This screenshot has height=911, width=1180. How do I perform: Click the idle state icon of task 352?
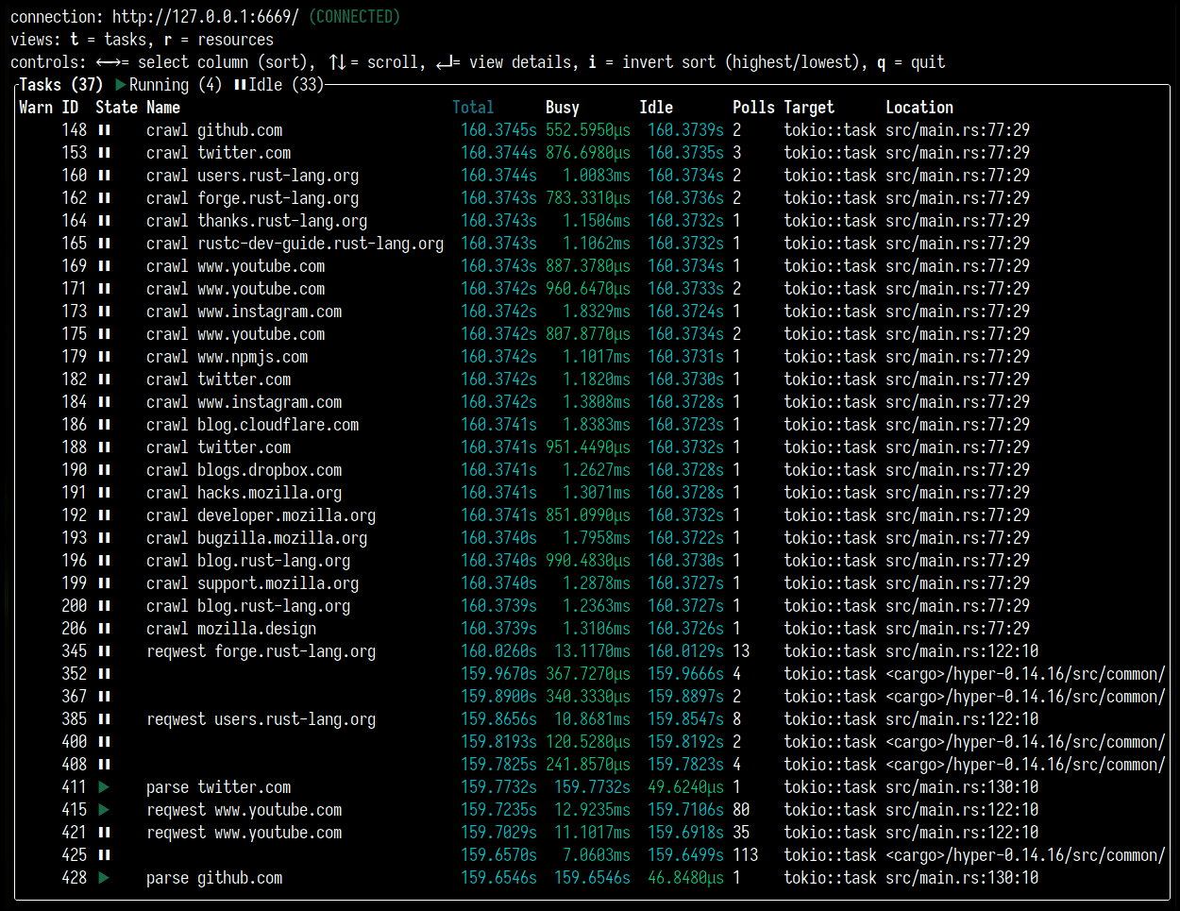[x=104, y=674]
